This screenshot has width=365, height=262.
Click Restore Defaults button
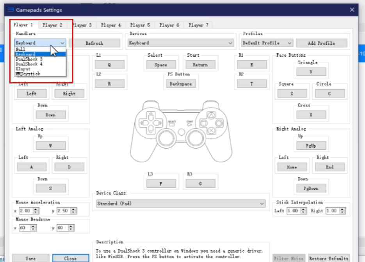(x=329, y=258)
